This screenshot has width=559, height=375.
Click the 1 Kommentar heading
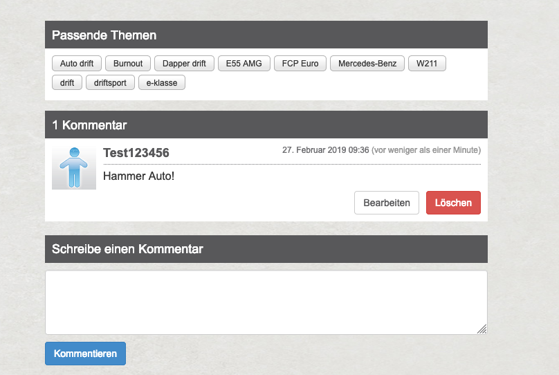89,125
